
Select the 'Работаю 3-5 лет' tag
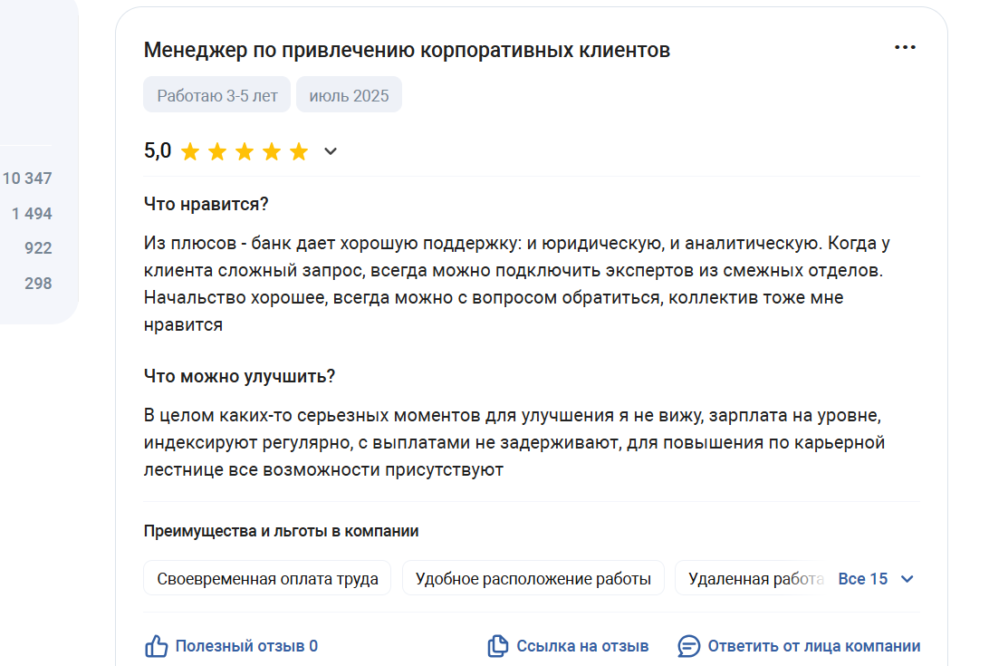217,95
